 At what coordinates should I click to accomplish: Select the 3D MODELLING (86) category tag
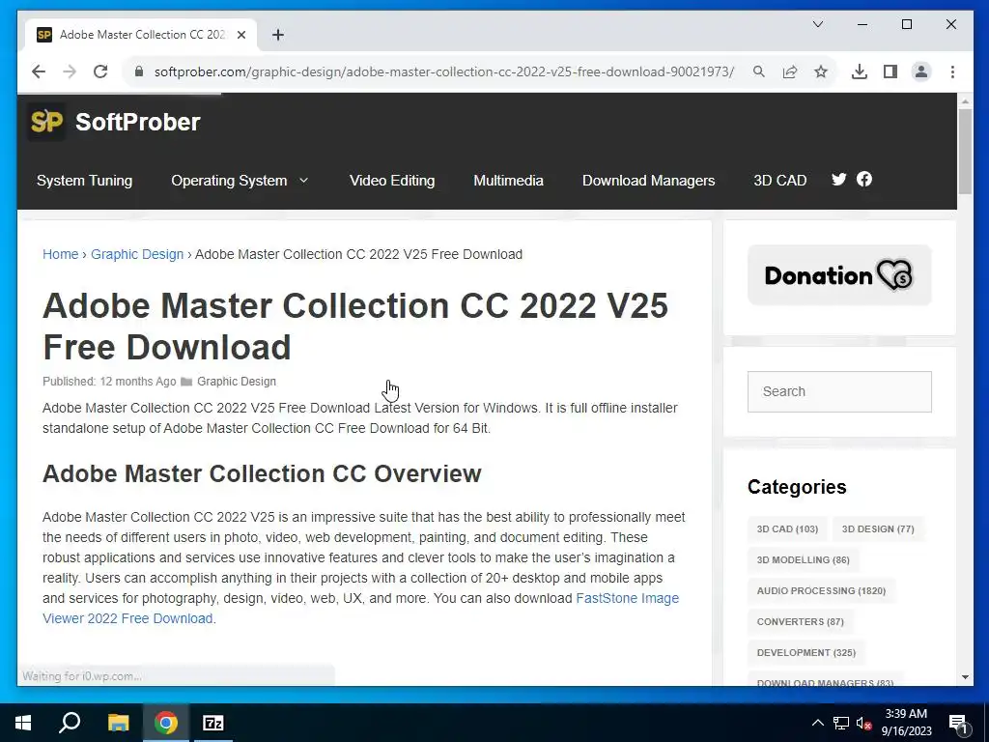click(803, 559)
